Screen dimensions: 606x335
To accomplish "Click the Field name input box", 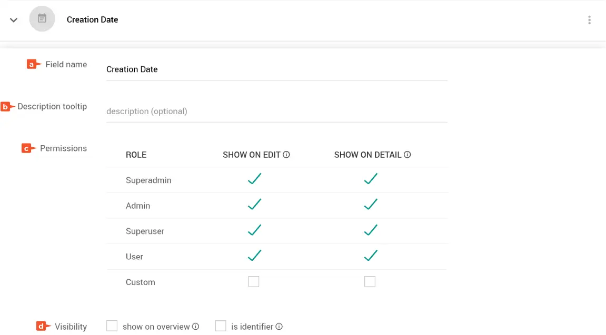I will tap(276, 69).
